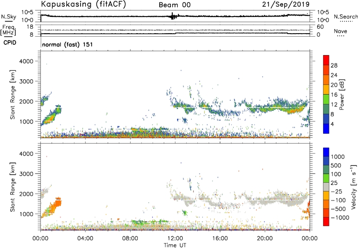Image resolution: width=358 pixels, height=248 pixels.
Task: Click the 12 tick label on Power colorbar
Action: tap(334, 104)
